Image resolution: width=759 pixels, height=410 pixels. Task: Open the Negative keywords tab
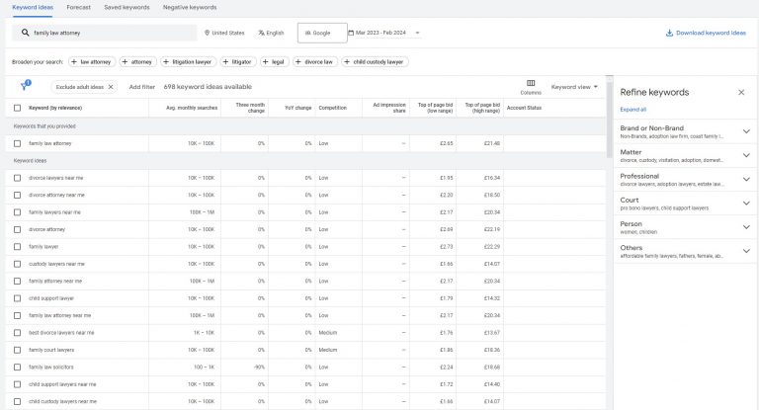coord(190,7)
